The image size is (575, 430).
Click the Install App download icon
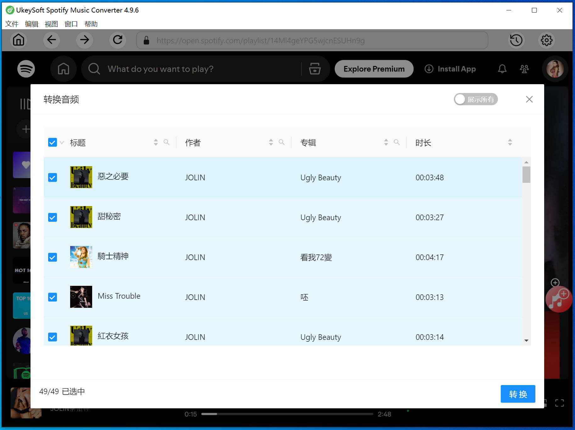pyautogui.click(x=429, y=69)
